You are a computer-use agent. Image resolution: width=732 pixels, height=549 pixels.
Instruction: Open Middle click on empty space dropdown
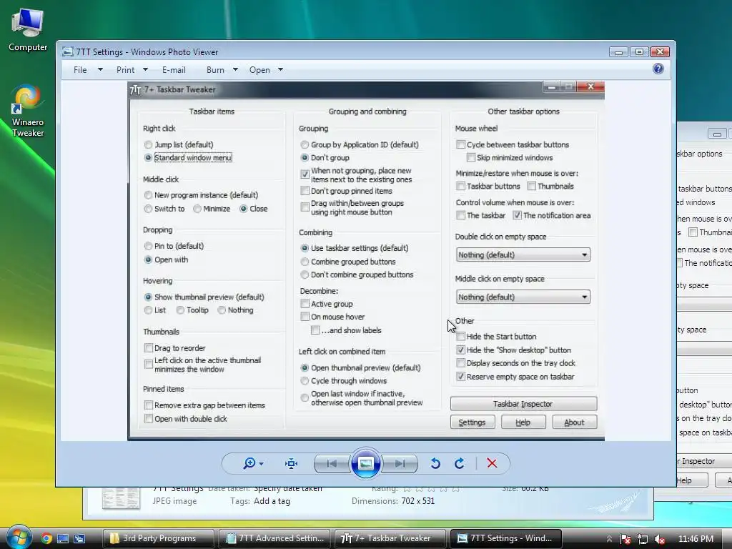[523, 297]
